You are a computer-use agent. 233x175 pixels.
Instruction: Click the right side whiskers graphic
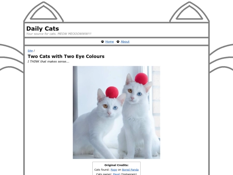pyautogui.click(x=221, y=58)
